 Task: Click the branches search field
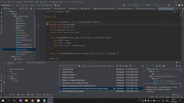(32, 66)
